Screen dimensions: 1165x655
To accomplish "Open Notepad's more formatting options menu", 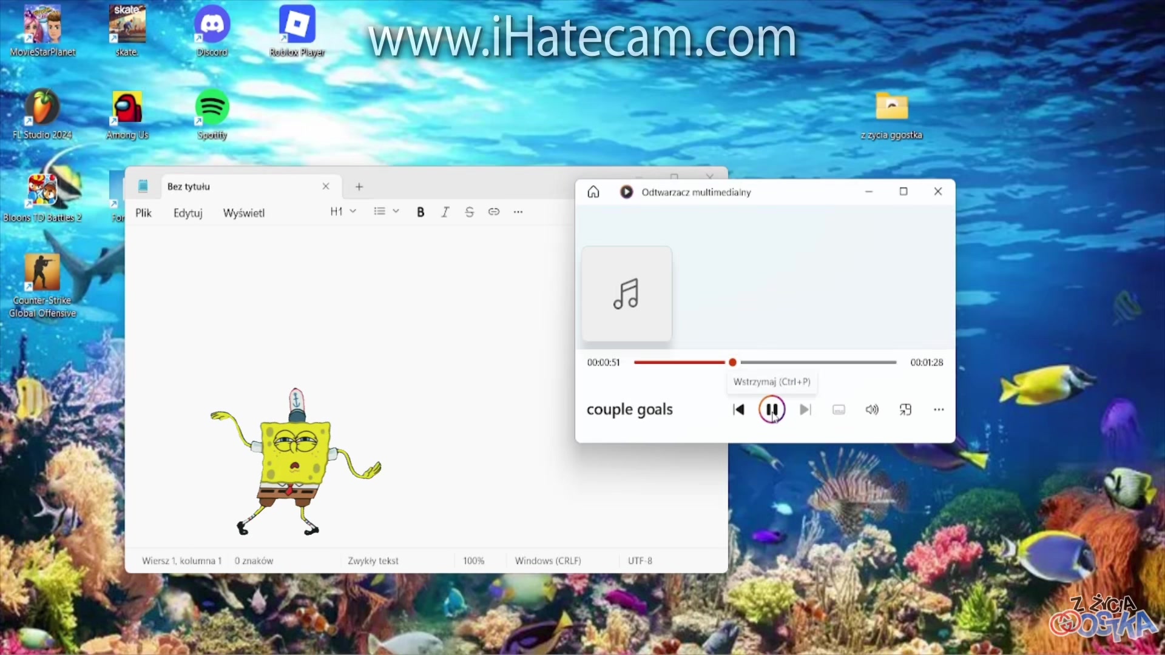I will (x=518, y=212).
